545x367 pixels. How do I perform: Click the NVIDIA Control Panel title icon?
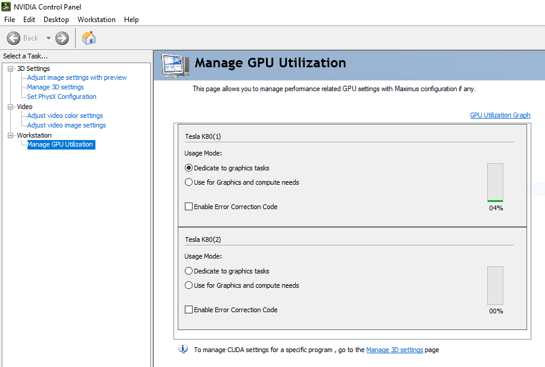pyautogui.click(x=6, y=7)
